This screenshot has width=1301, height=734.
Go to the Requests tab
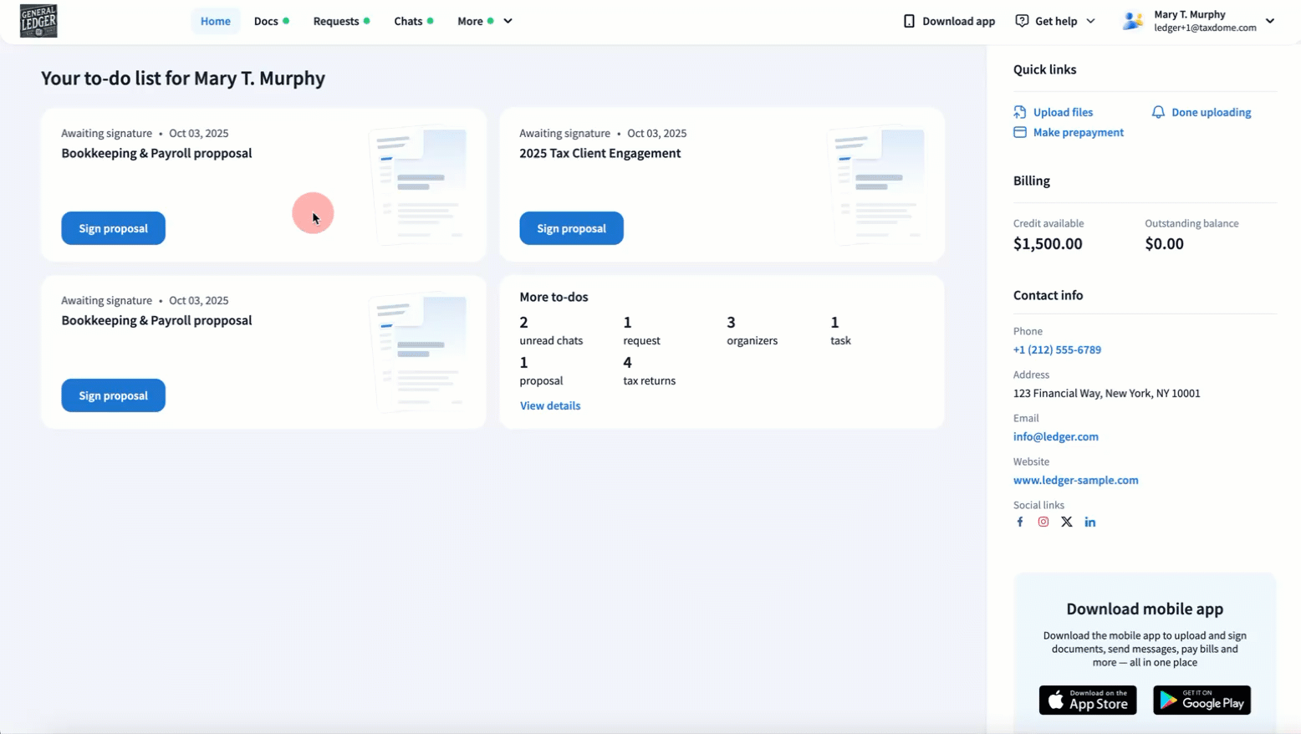click(336, 21)
